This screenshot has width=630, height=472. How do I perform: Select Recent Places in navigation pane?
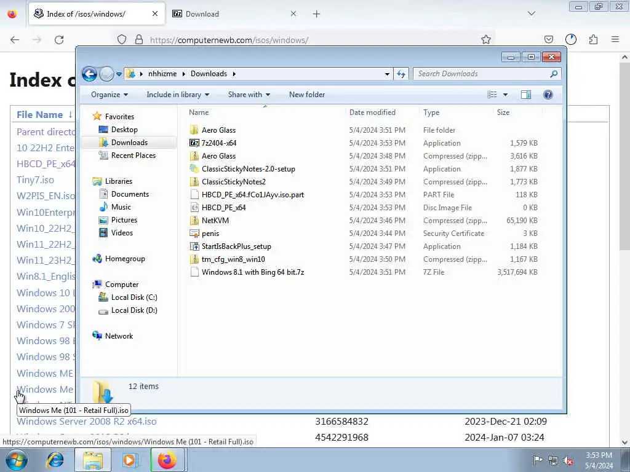(134, 155)
